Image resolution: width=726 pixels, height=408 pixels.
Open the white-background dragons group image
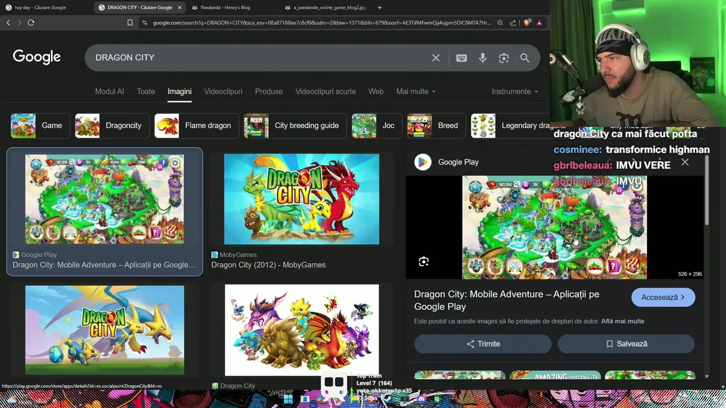point(302,330)
